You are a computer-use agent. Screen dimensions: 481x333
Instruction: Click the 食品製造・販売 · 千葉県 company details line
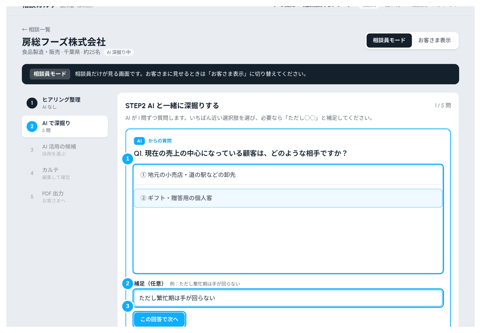click(x=61, y=52)
